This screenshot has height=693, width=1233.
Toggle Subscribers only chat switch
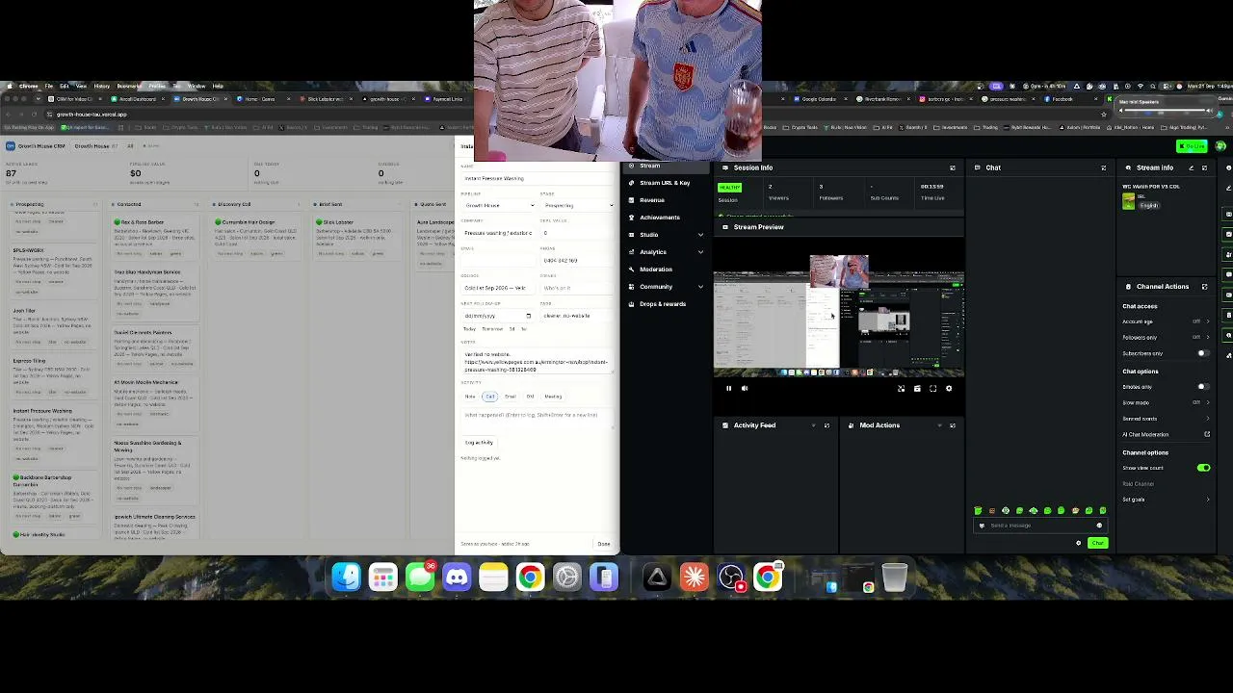[1203, 353]
